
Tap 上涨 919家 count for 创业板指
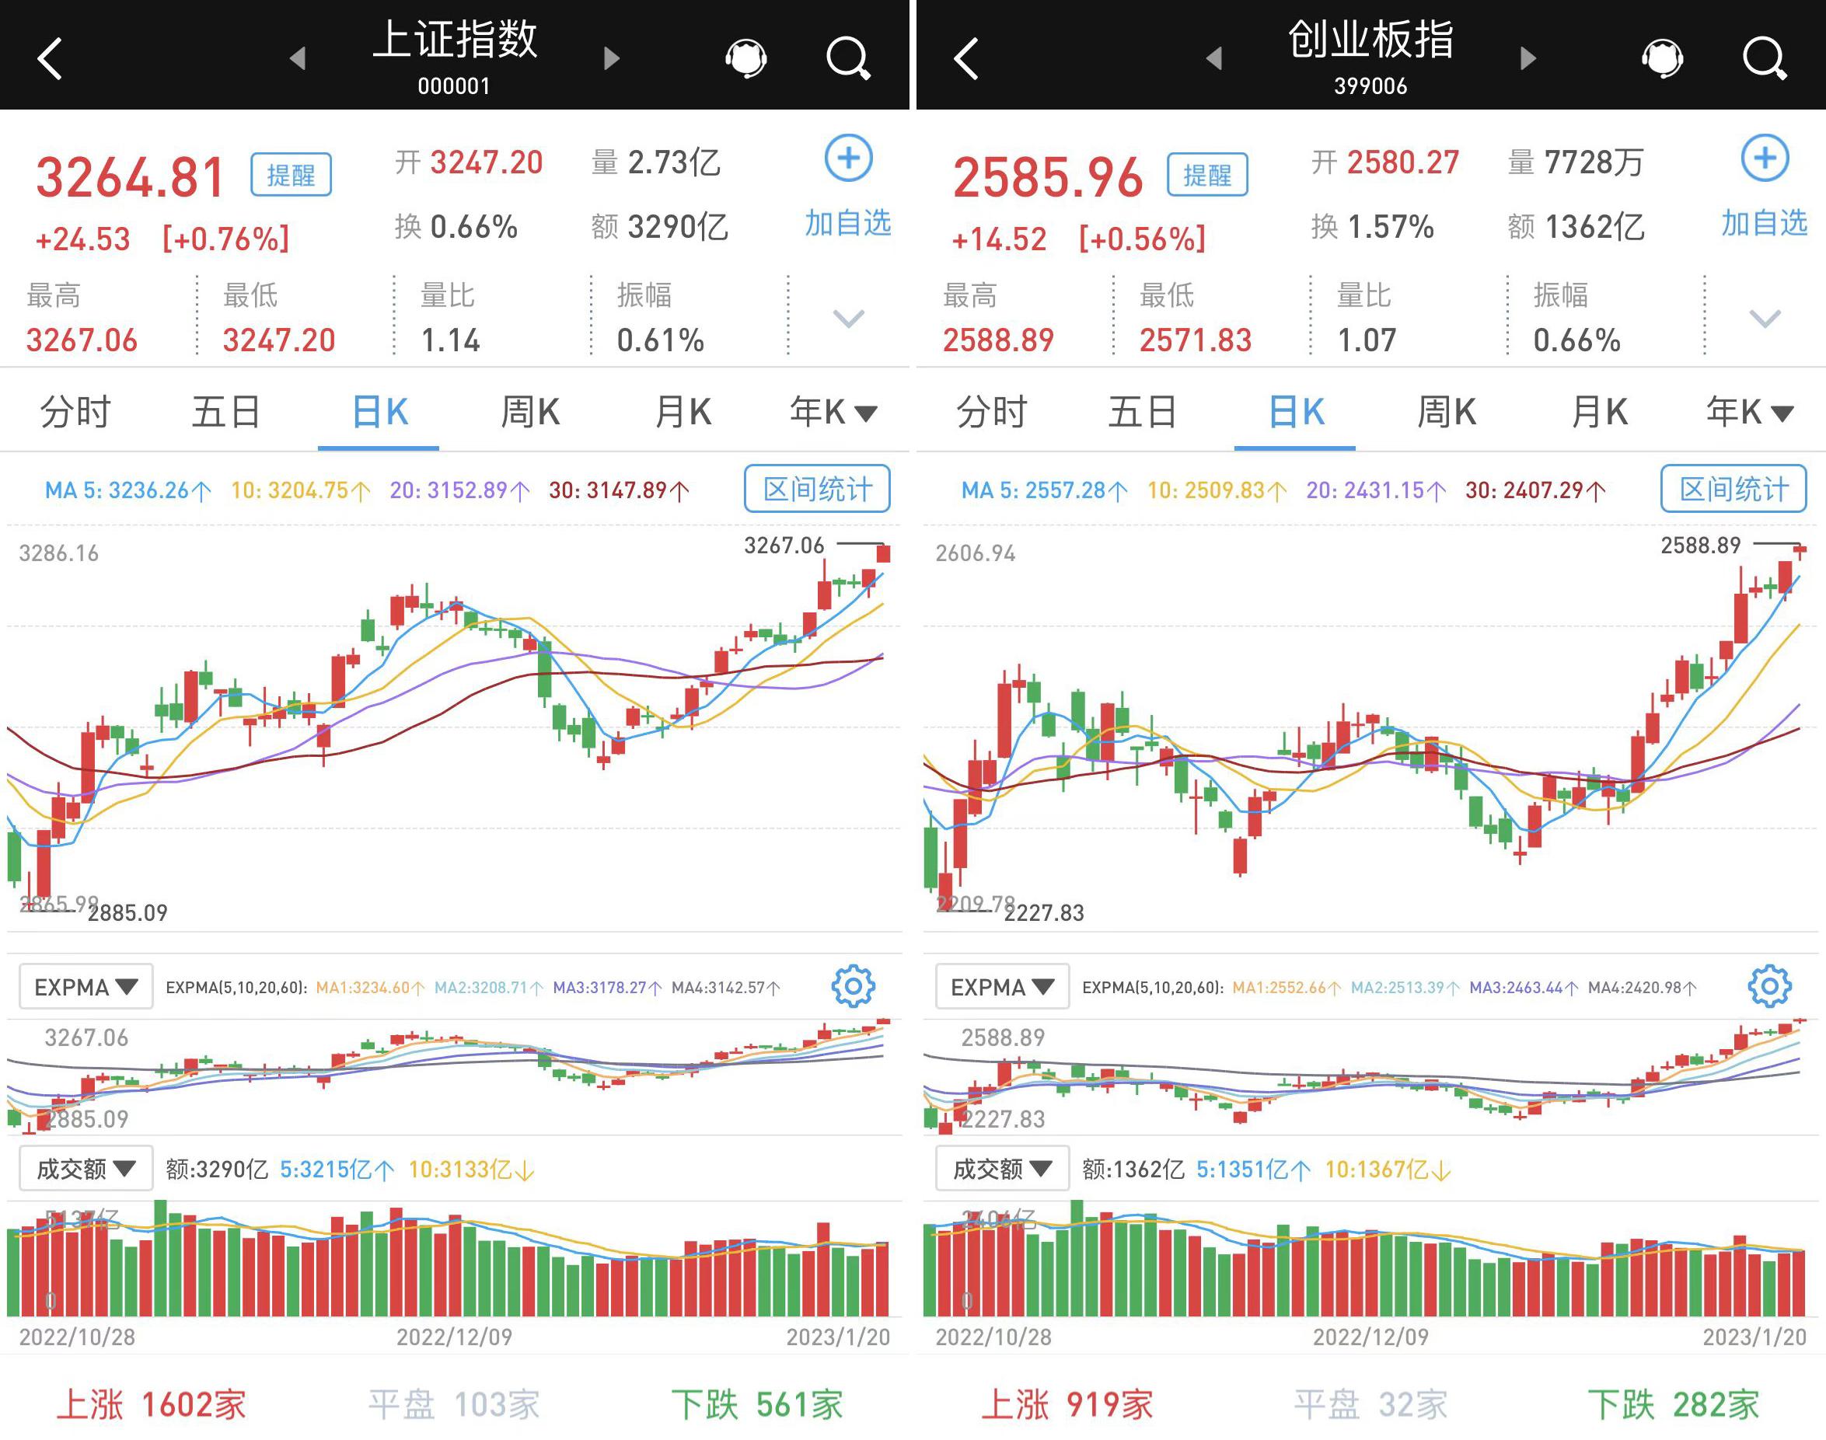(1067, 1404)
